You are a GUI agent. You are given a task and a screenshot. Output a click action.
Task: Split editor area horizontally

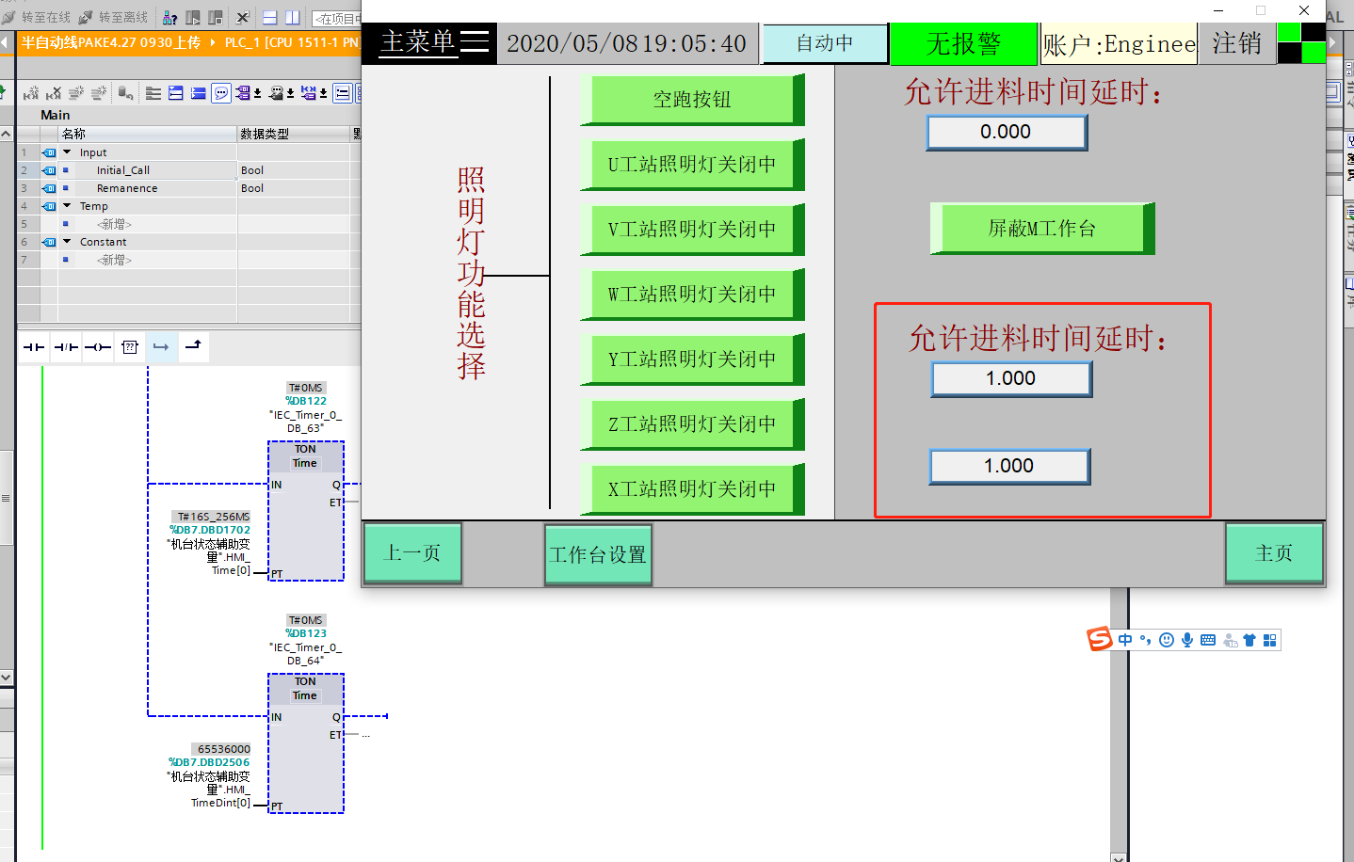coord(269,17)
